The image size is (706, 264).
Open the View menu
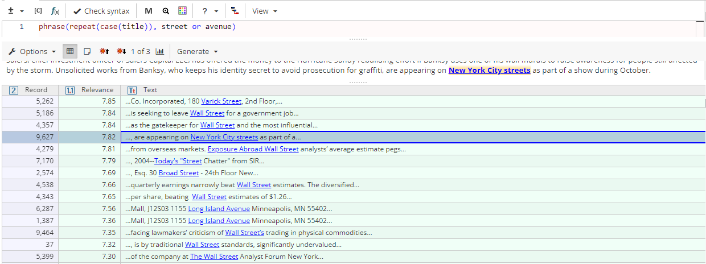click(265, 11)
